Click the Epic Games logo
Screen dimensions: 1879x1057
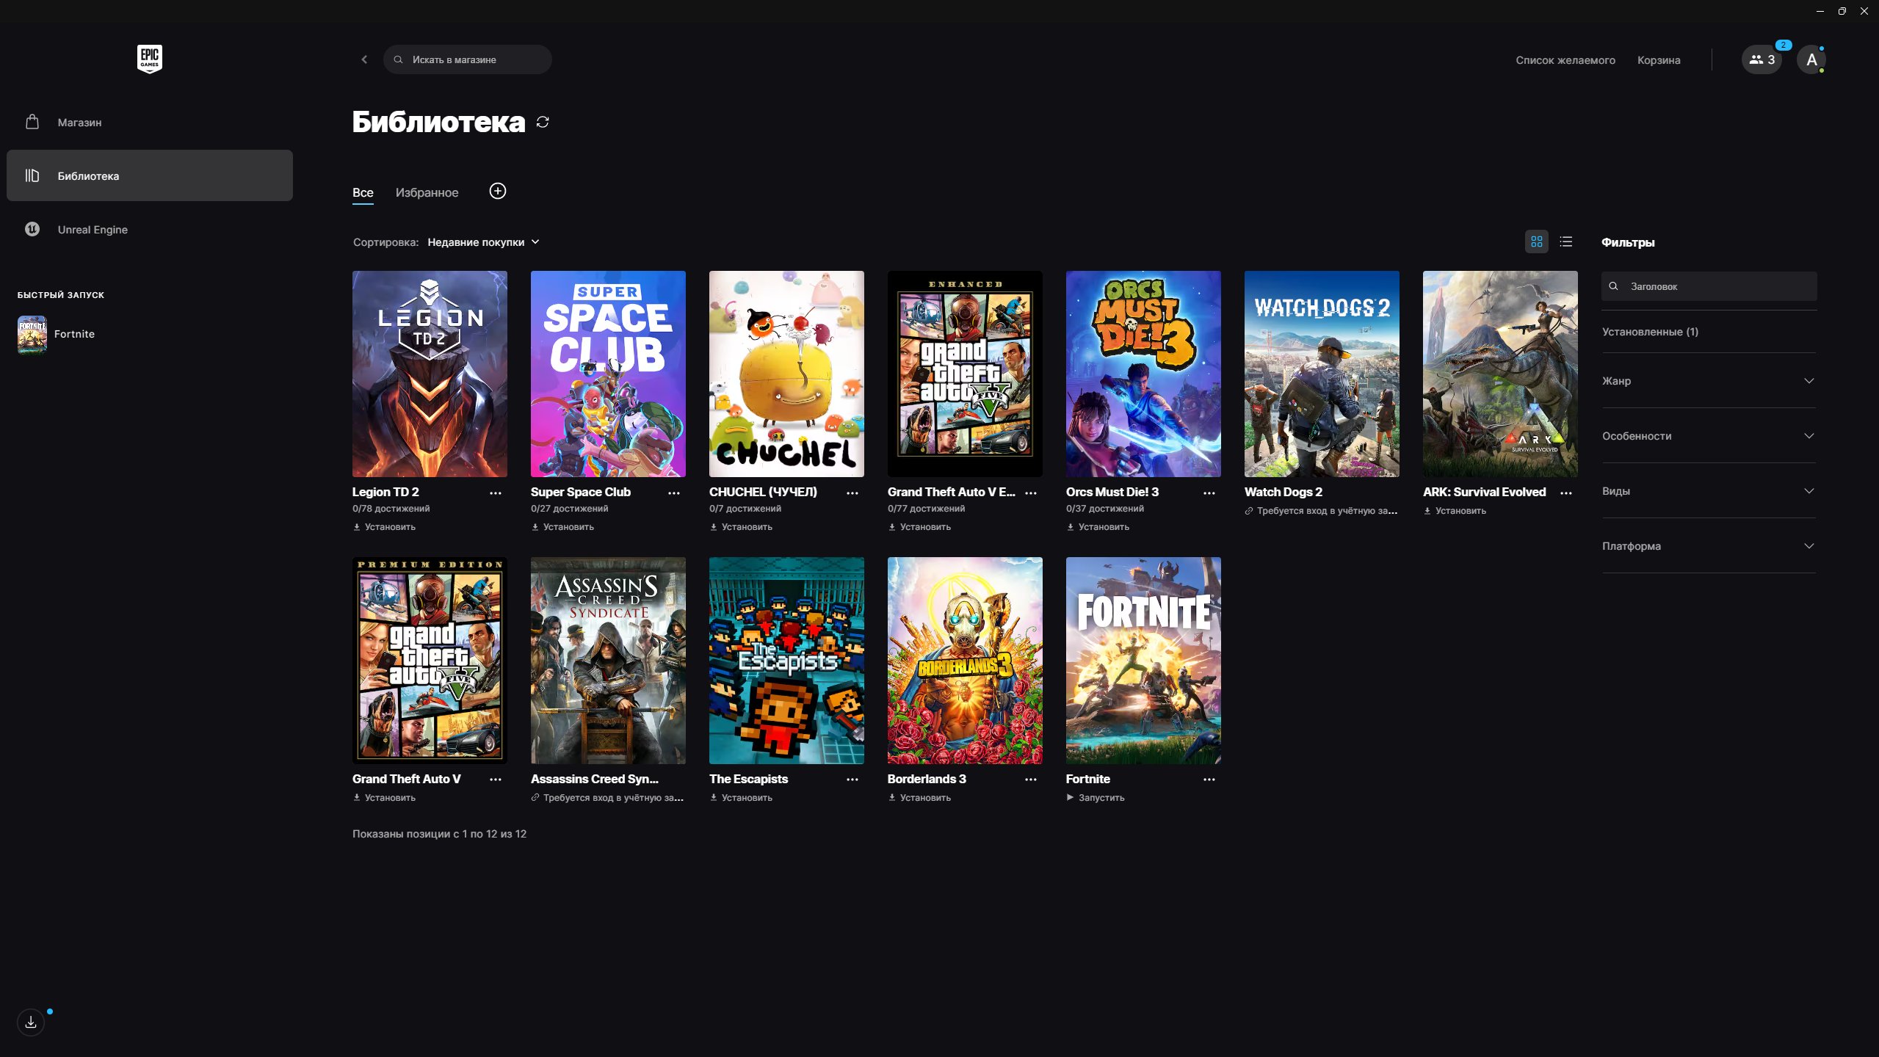(x=150, y=59)
